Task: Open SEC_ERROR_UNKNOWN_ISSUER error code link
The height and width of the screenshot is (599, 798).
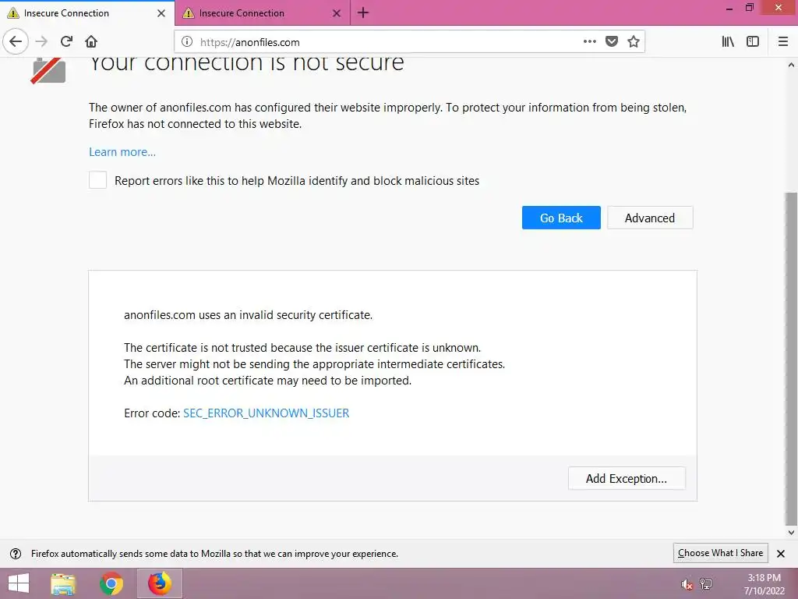Action: point(267,413)
